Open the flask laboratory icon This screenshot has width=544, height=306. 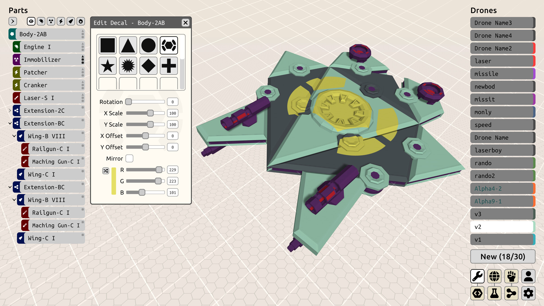(x=494, y=293)
